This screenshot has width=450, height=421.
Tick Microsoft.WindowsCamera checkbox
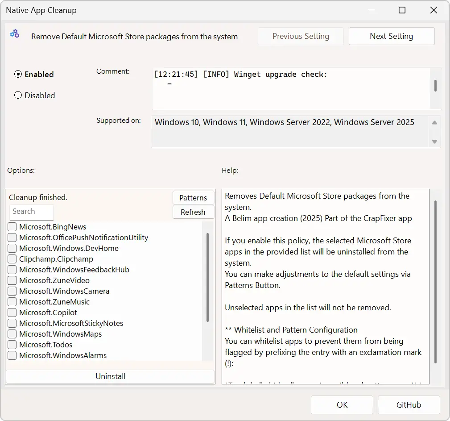(12, 291)
